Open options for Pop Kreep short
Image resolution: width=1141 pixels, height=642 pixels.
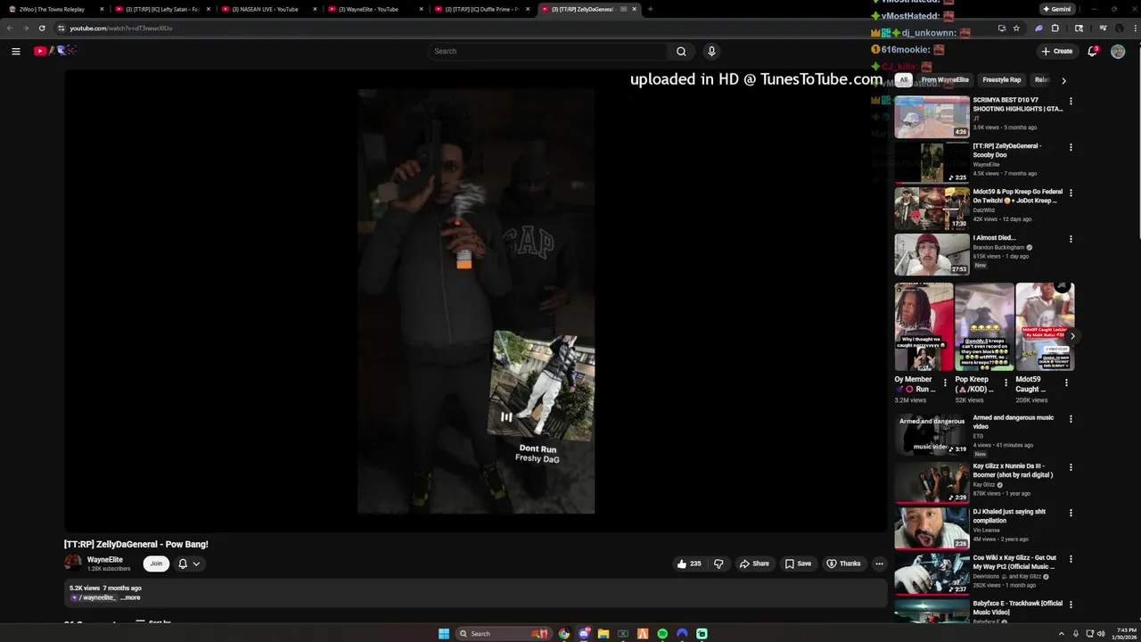coord(1006,383)
